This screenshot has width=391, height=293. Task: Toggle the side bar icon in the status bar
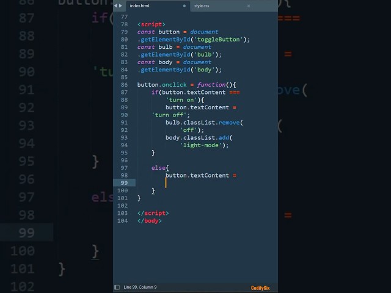[117, 288]
